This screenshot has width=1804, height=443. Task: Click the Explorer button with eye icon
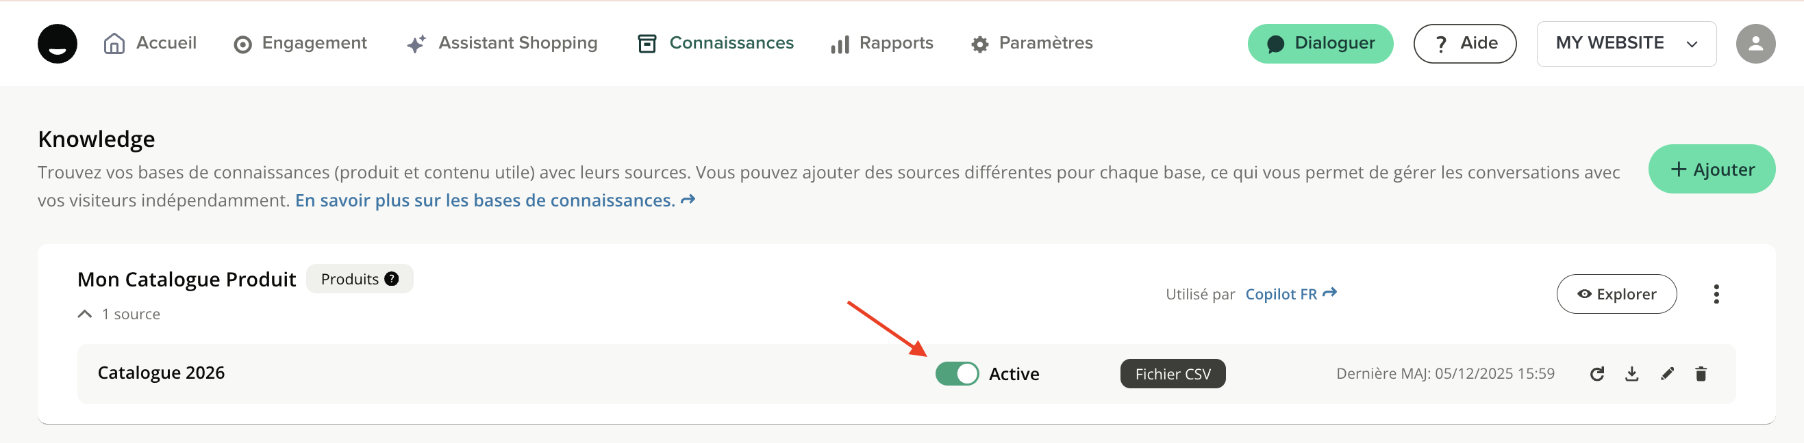point(1616,294)
